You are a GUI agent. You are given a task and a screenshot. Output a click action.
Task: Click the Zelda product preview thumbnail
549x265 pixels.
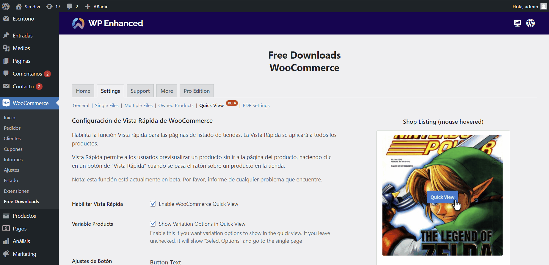click(442, 226)
